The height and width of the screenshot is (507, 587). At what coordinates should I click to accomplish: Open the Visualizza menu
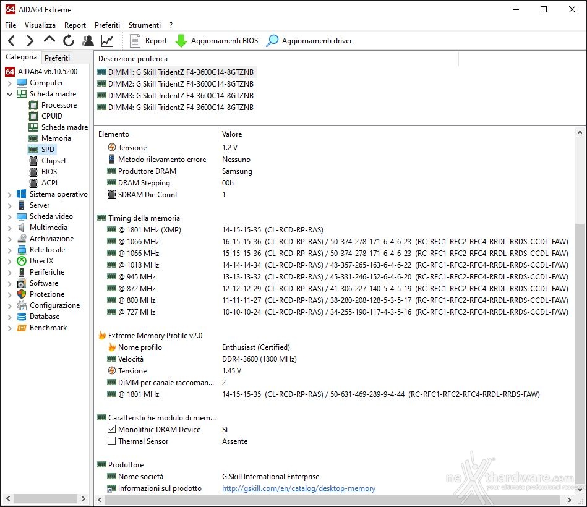(40, 25)
